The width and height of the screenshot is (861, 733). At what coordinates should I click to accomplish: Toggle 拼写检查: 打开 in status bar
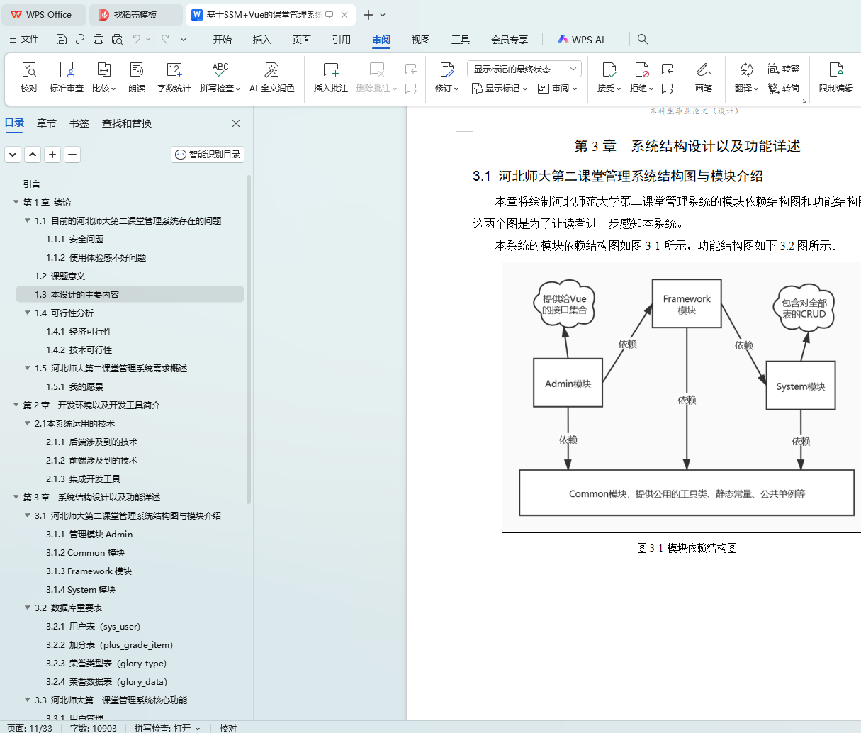pos(167,728)
